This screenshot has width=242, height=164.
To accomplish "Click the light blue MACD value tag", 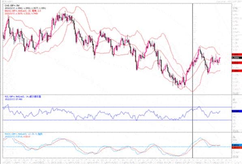I will pos(237,145).
